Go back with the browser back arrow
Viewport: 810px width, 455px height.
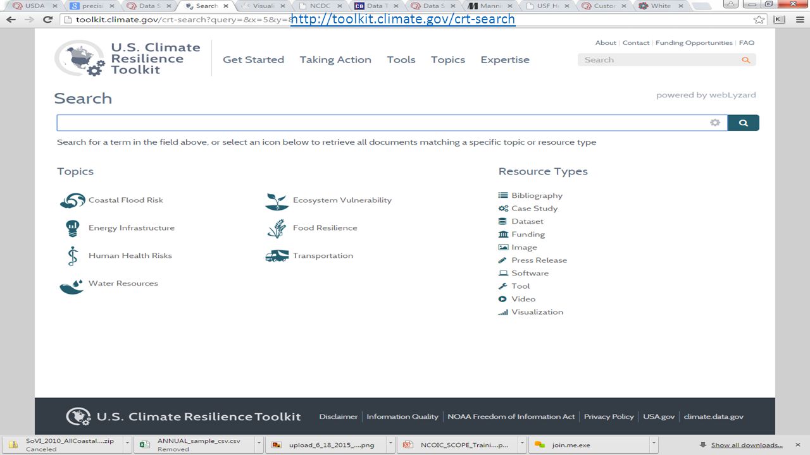click(x=11, y=20)
